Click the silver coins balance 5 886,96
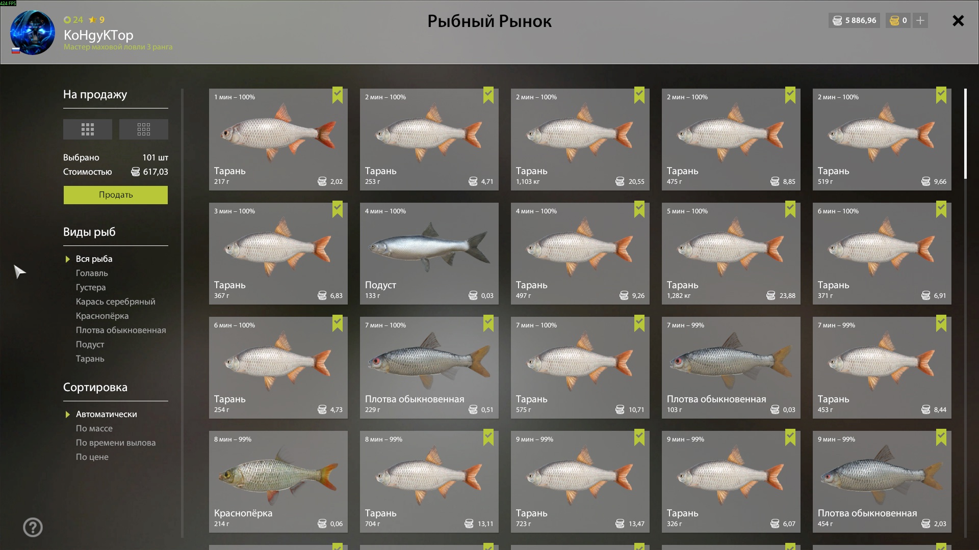979x550 pixels. click(x=854, y=20)
